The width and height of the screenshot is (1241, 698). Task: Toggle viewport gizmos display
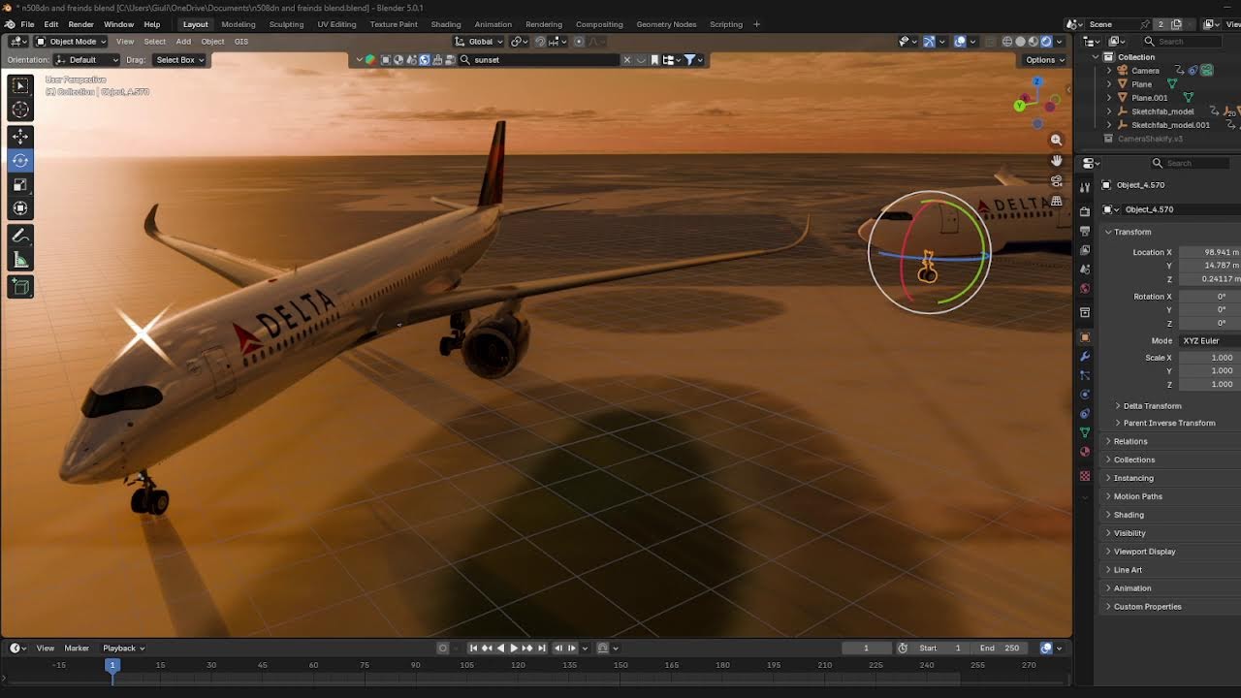pyautogui.click(x=929, y=42)
